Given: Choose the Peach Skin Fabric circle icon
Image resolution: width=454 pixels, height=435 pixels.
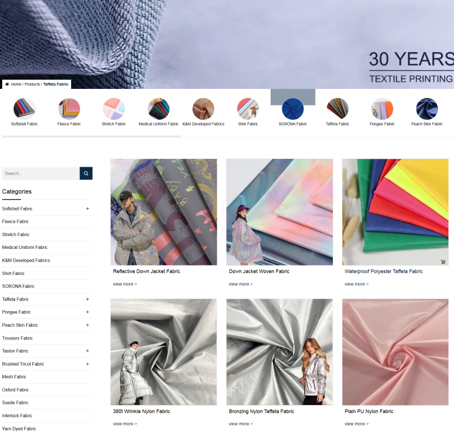Looking at the screenshot, I should [x=427, y=109].
